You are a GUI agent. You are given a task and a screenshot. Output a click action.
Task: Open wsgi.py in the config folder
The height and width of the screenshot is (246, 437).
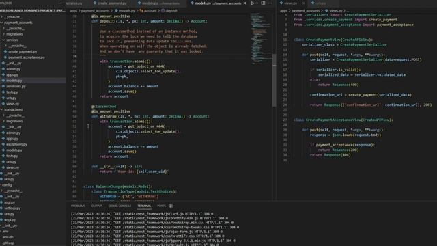[10, 220]
